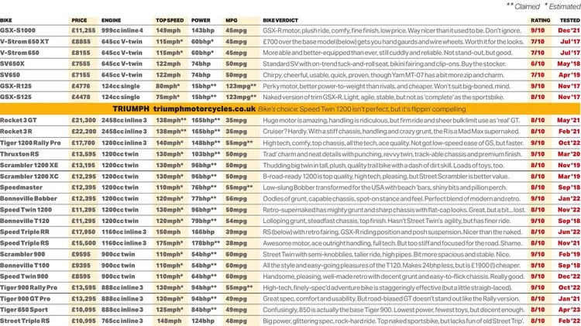Screen dimensions: 581x326
Task: Select the GSX-R125 bike name
Action: point(16,86)
